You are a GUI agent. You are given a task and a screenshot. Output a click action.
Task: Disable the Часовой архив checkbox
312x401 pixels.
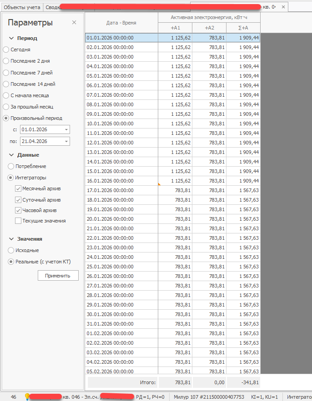(x=18, y=210)
